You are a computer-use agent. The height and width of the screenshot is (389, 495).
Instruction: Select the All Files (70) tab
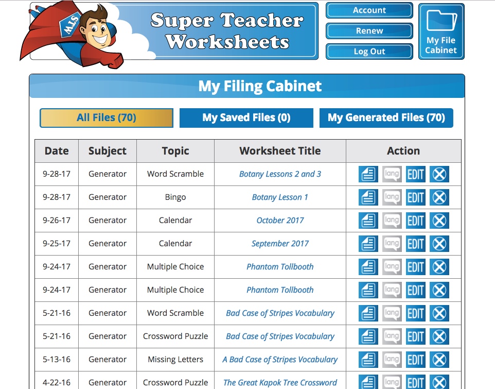107,118
